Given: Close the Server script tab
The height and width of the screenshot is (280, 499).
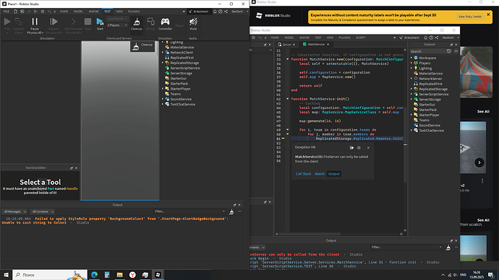Looking at the screenshot, I should point(294,45).
